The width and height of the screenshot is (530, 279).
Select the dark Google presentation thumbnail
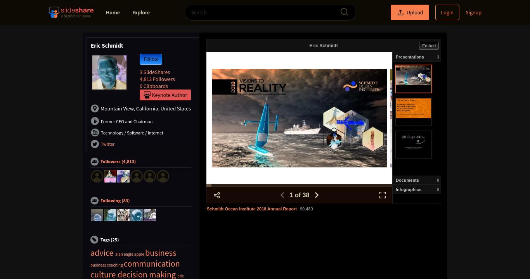coord(414,145)
